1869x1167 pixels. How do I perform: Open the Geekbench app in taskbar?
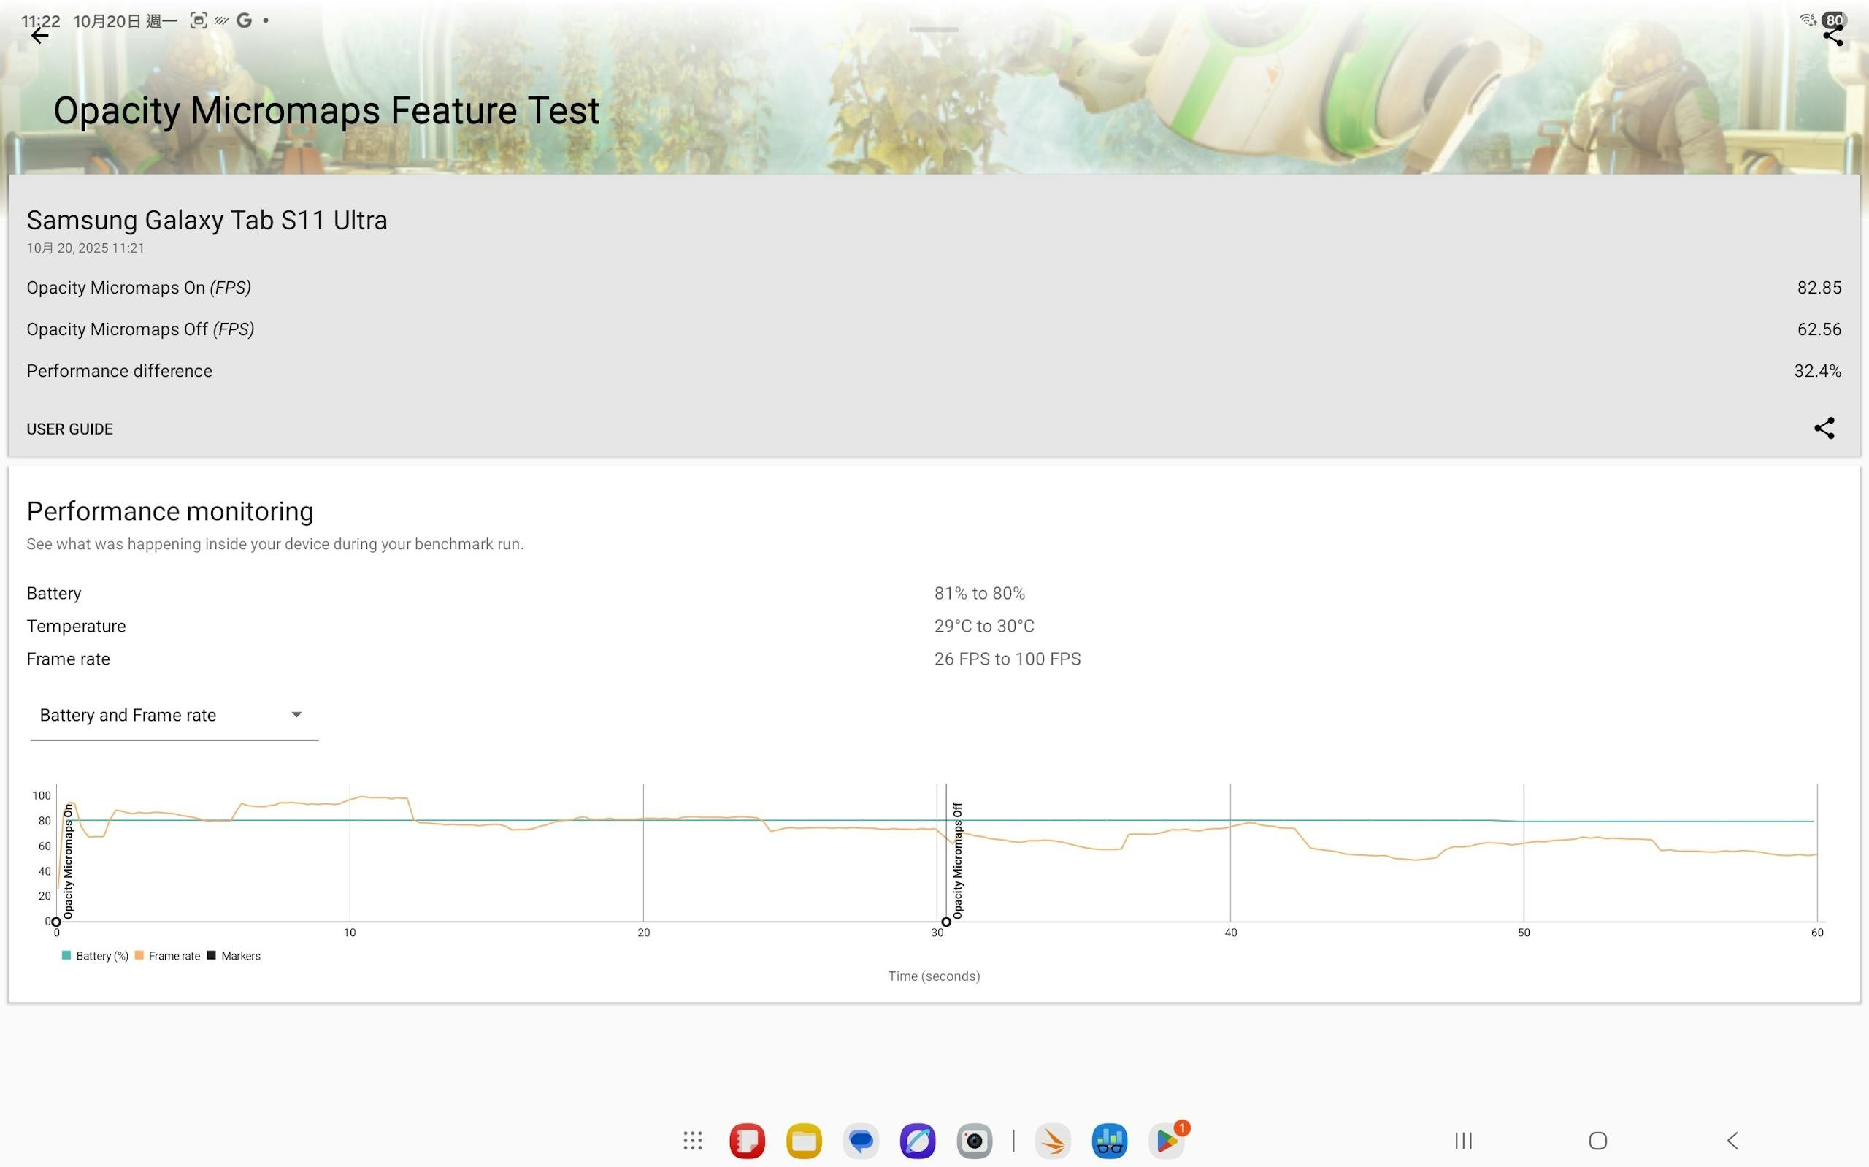[x=1109, y=1141]
